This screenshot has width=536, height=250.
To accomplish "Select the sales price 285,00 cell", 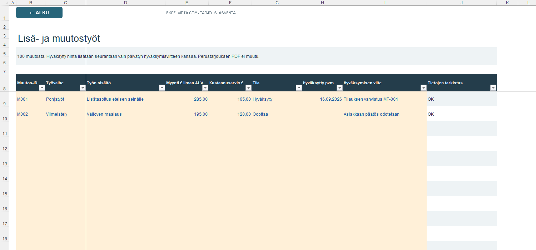I will tap(187, 99).
